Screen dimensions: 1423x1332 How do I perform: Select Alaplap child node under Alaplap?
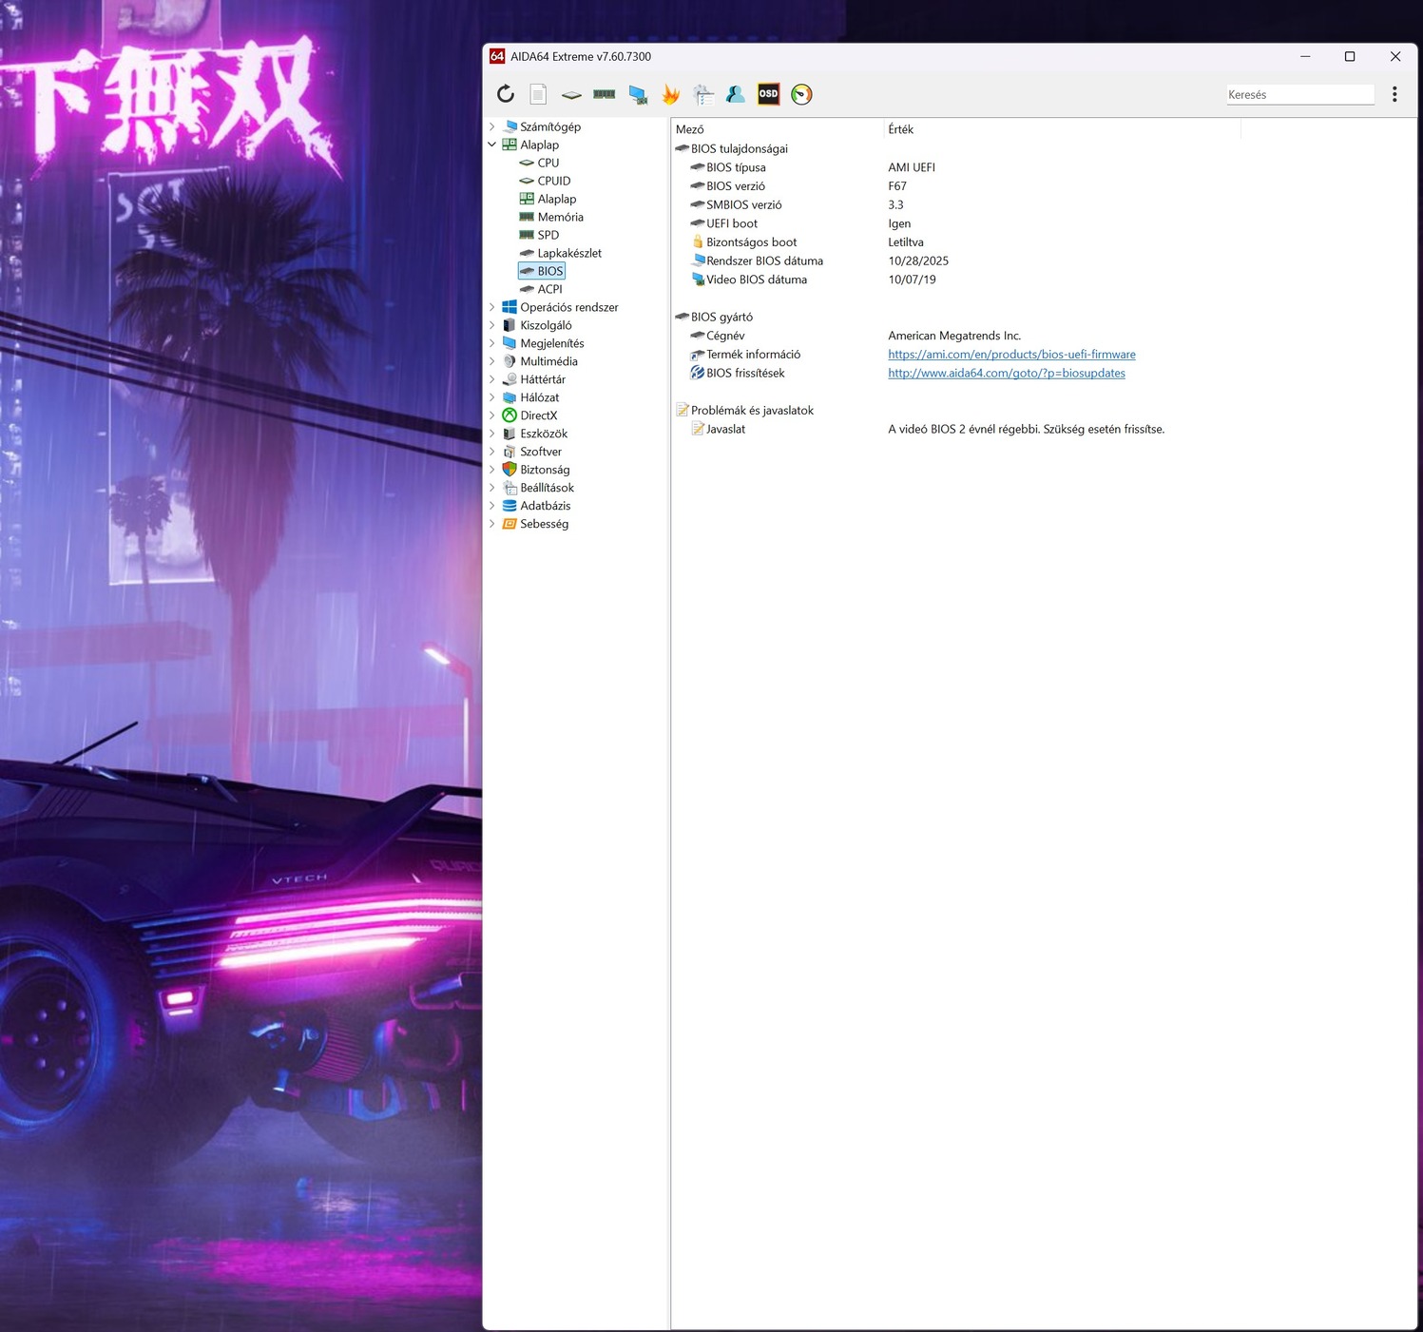(x=557, y=199)
